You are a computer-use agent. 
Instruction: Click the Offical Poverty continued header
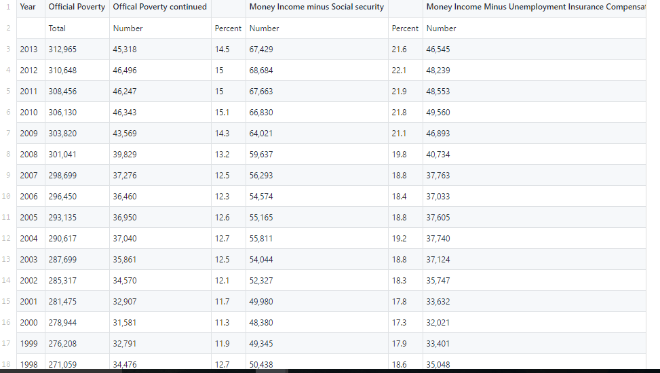click(x=160, y=7)
